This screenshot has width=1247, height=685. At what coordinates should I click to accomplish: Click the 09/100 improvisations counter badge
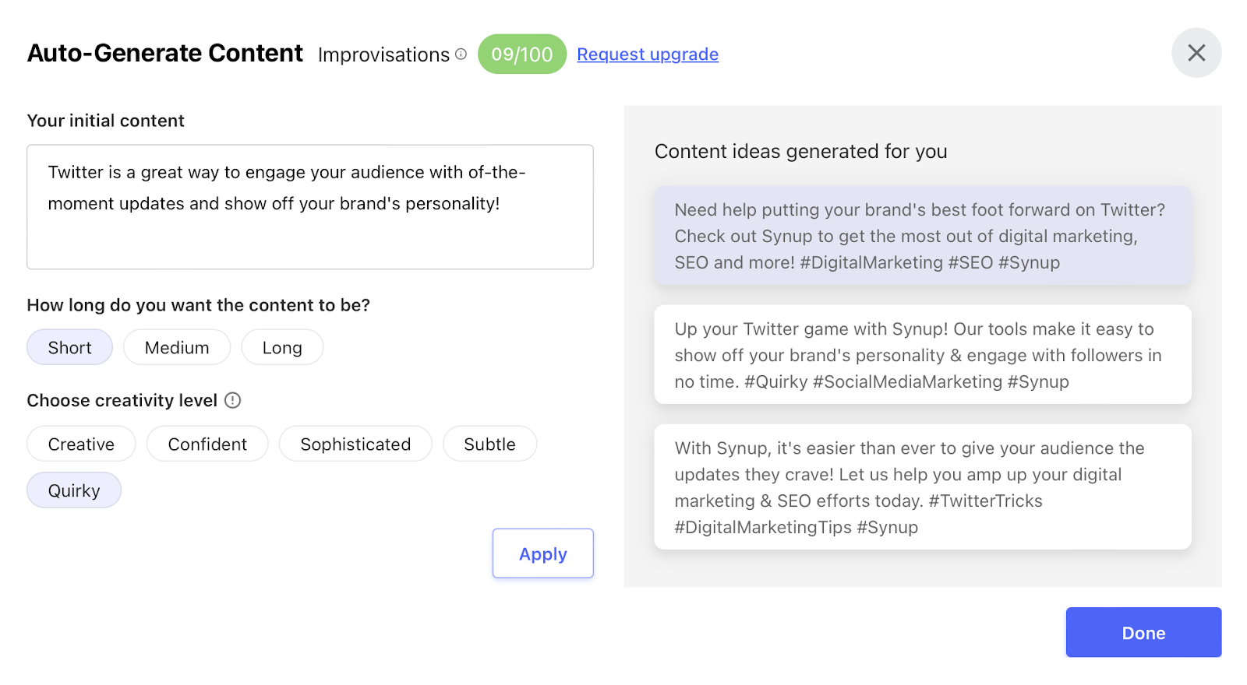[521, 54]
